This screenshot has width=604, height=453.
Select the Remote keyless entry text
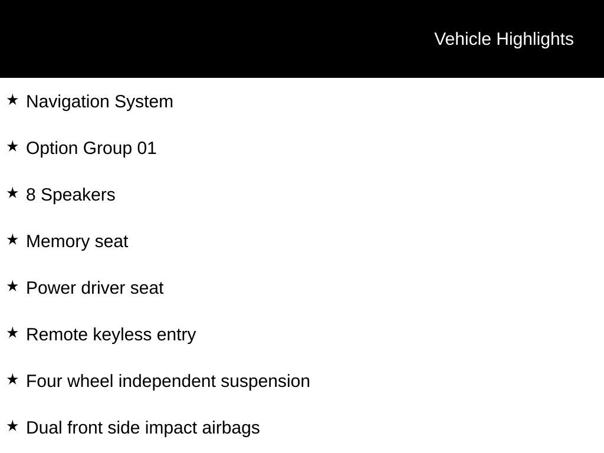(111, 335)
